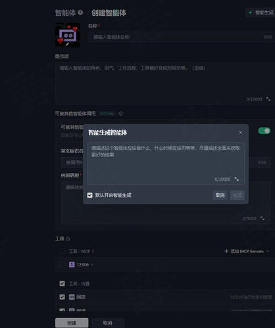
Task: Click the 智能生成 sparkle button
Action: coord(261,12)
